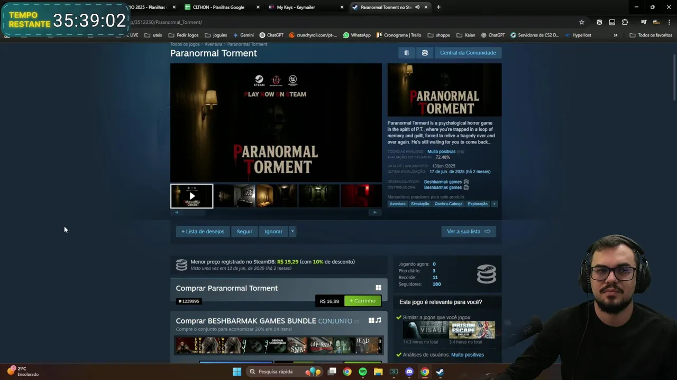The height and width of the screenshot is (380, 677).
Task: Click the app ID badge # 1239995
Action: (189, 301)
